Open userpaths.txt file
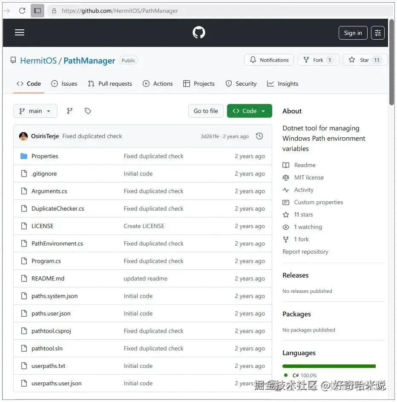Image resolution: width=397 pixels, height=402 pixels. coord(48,366)
